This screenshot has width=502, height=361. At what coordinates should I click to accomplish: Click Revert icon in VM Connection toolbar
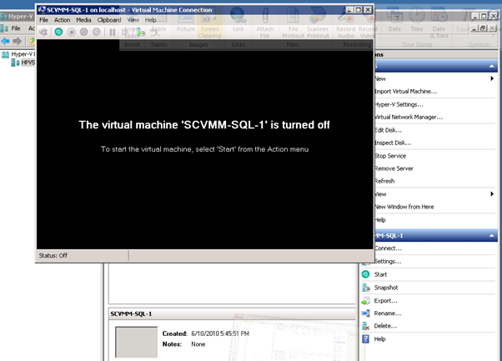pos(154,32)
